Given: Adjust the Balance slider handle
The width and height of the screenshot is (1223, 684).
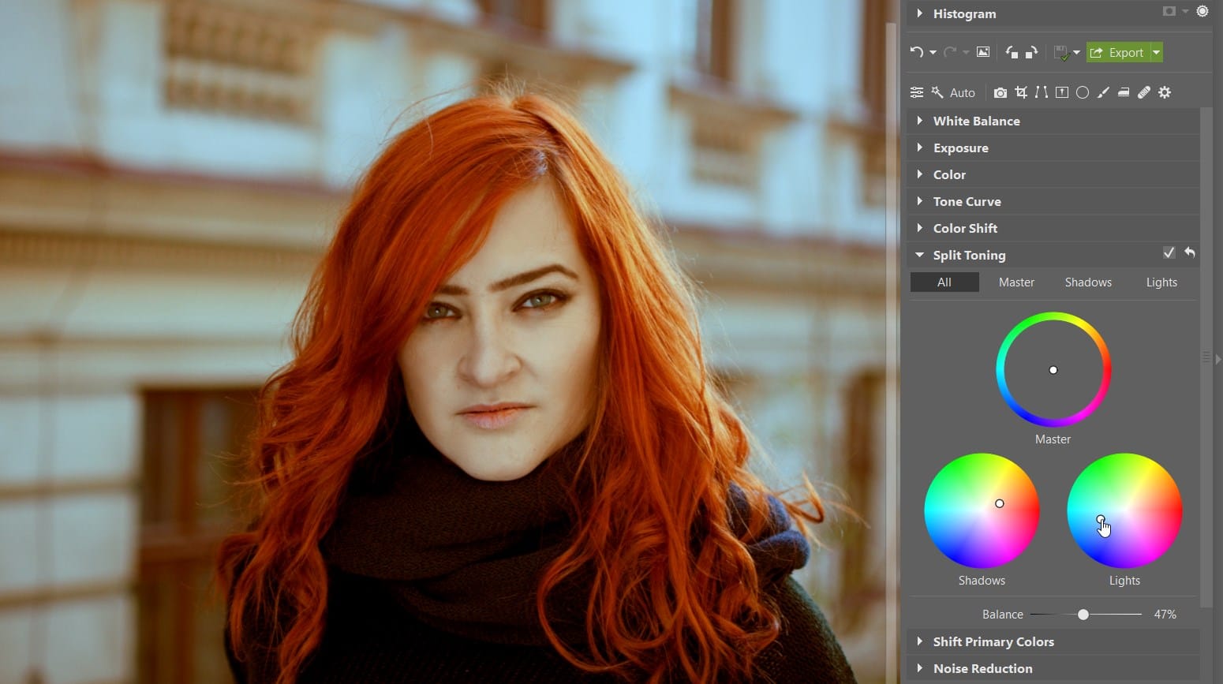Looking at the screenshot, I should coord(1083,614).
